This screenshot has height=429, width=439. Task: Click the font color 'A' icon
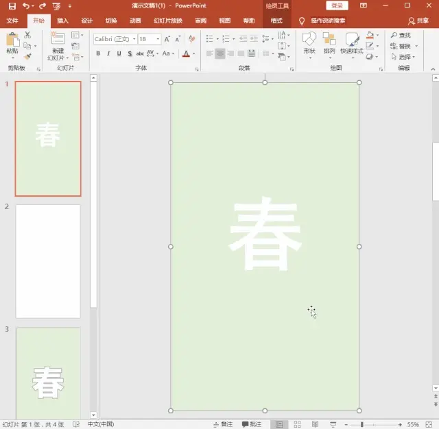point(186,53)
